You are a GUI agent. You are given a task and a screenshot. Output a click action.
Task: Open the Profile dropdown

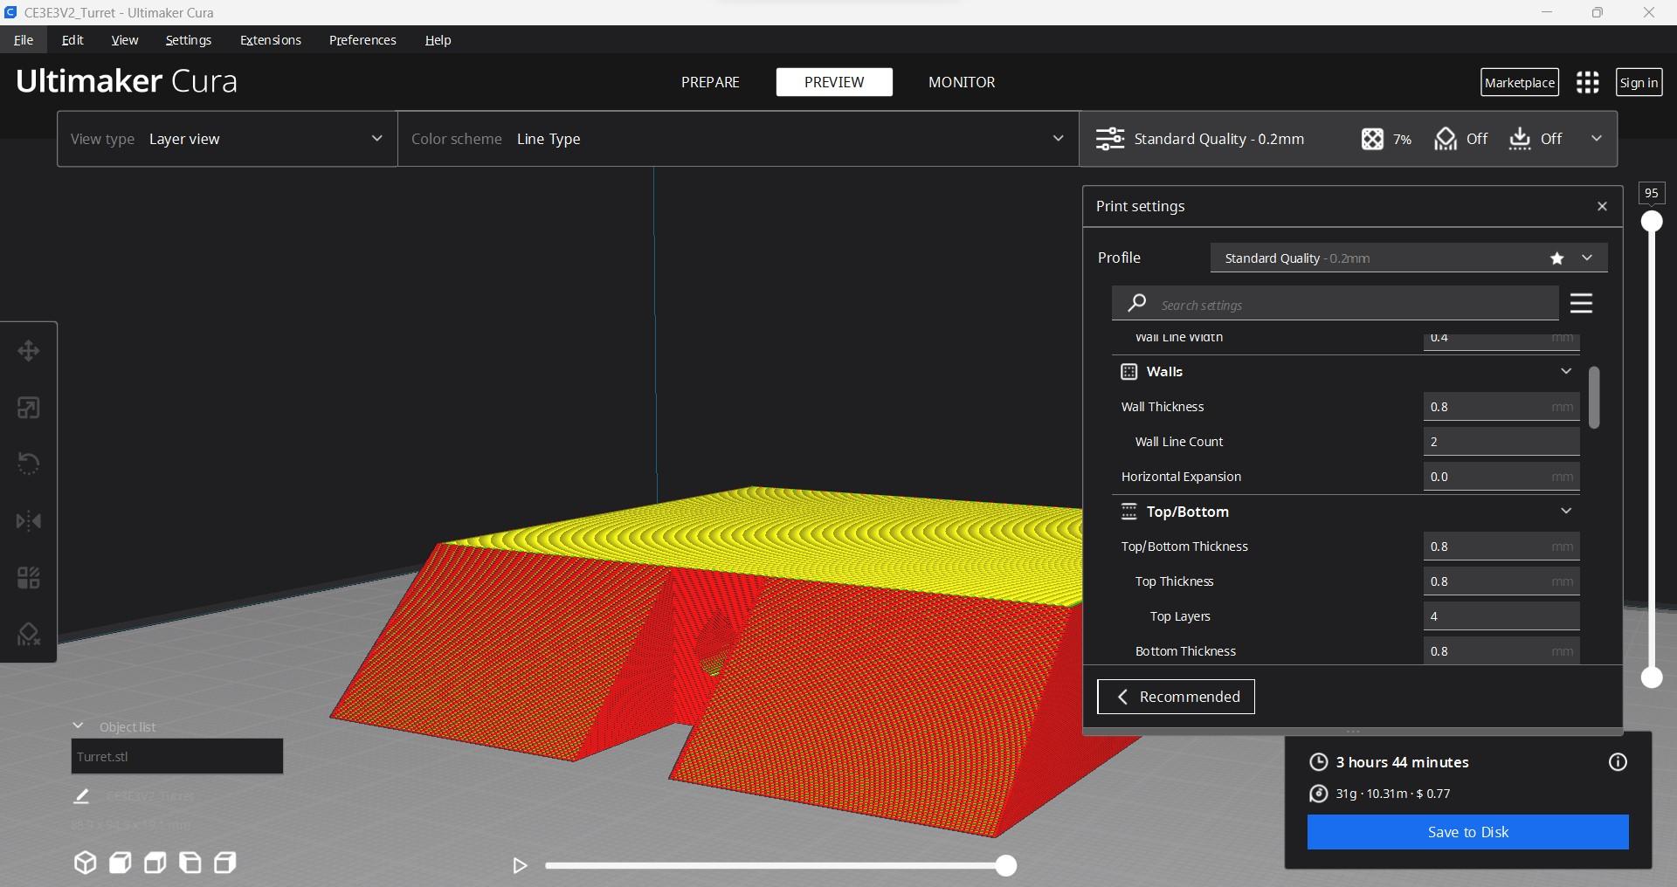point(1408,258)
